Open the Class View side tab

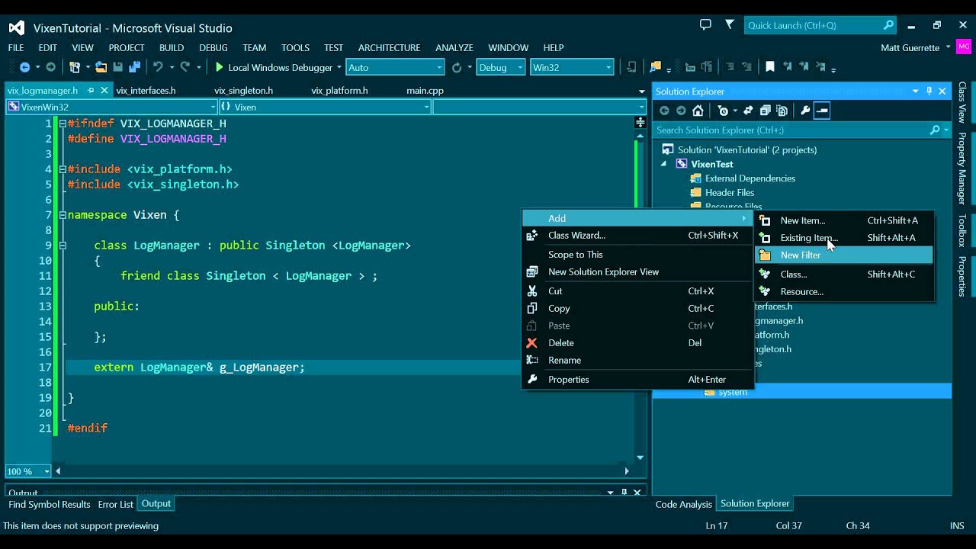(963, 102)
